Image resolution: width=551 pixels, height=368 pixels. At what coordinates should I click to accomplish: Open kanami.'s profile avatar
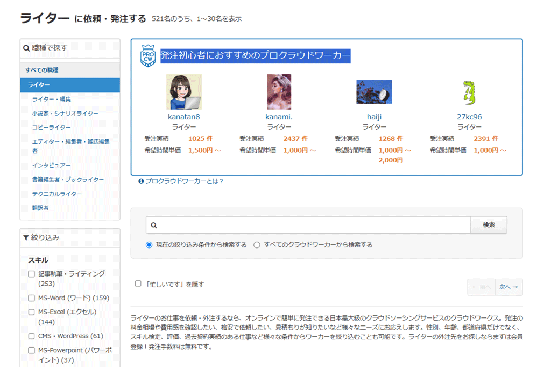(279, 92)
